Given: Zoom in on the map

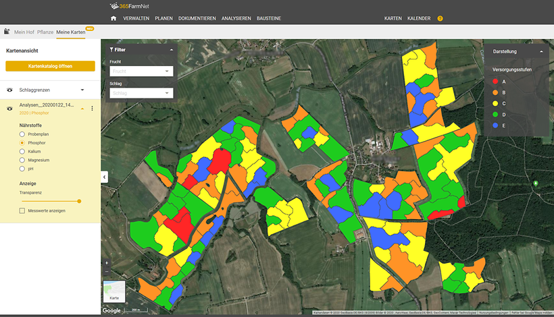Looking at the screenshot, I should tap(107, 262).
